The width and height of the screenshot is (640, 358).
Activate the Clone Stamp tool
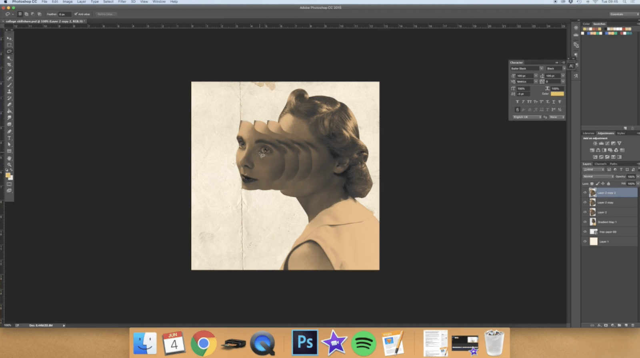[9, 92]
